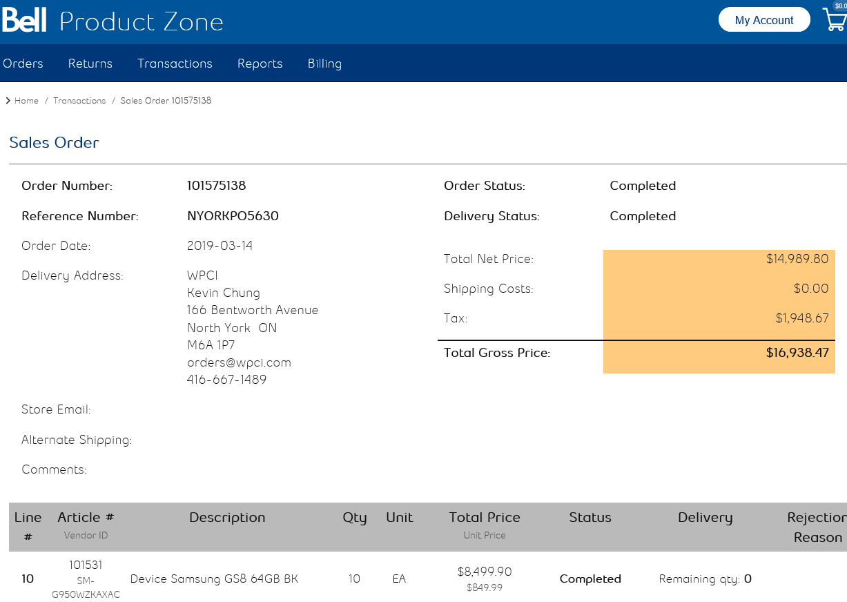Screen dimensions: 847x602
Task: Click Remaining qty: 0 delivery cell
Action: [x=705, y=579]
